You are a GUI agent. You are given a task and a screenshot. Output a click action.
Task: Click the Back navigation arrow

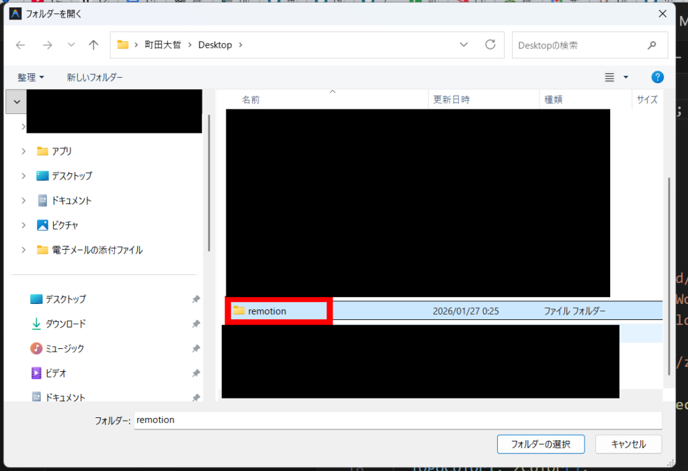click(21, 45)
